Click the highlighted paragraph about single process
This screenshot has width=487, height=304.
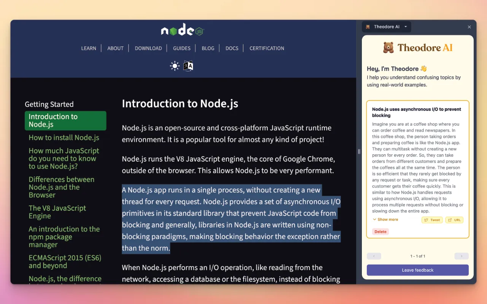[x=231, y=219]
